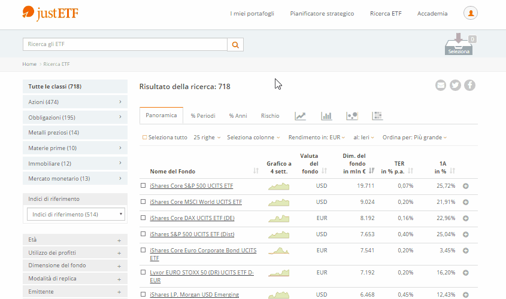This screenshot has height=299, width=506.
Task: Open iShares S&P 500 UCITS ETF (Dist) link
Action: (192, 234)
